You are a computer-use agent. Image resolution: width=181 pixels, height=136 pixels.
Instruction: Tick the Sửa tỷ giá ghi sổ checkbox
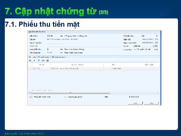click(x=65, y=97)
